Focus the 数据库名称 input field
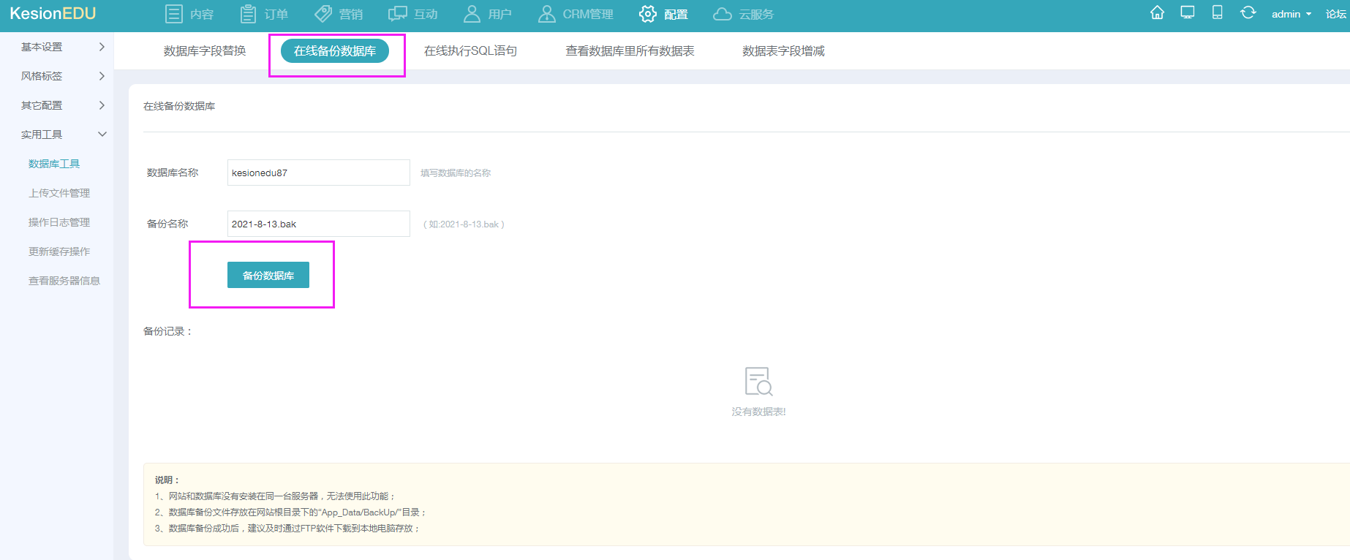This screenshot has width=1350, height=560. pyautogui.click(x=319, y=173)
